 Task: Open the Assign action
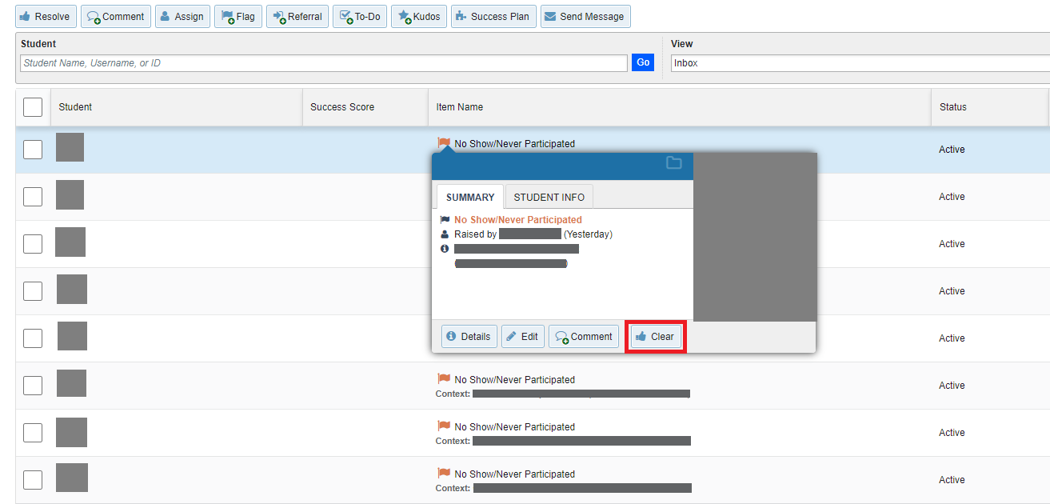point(182,16)
